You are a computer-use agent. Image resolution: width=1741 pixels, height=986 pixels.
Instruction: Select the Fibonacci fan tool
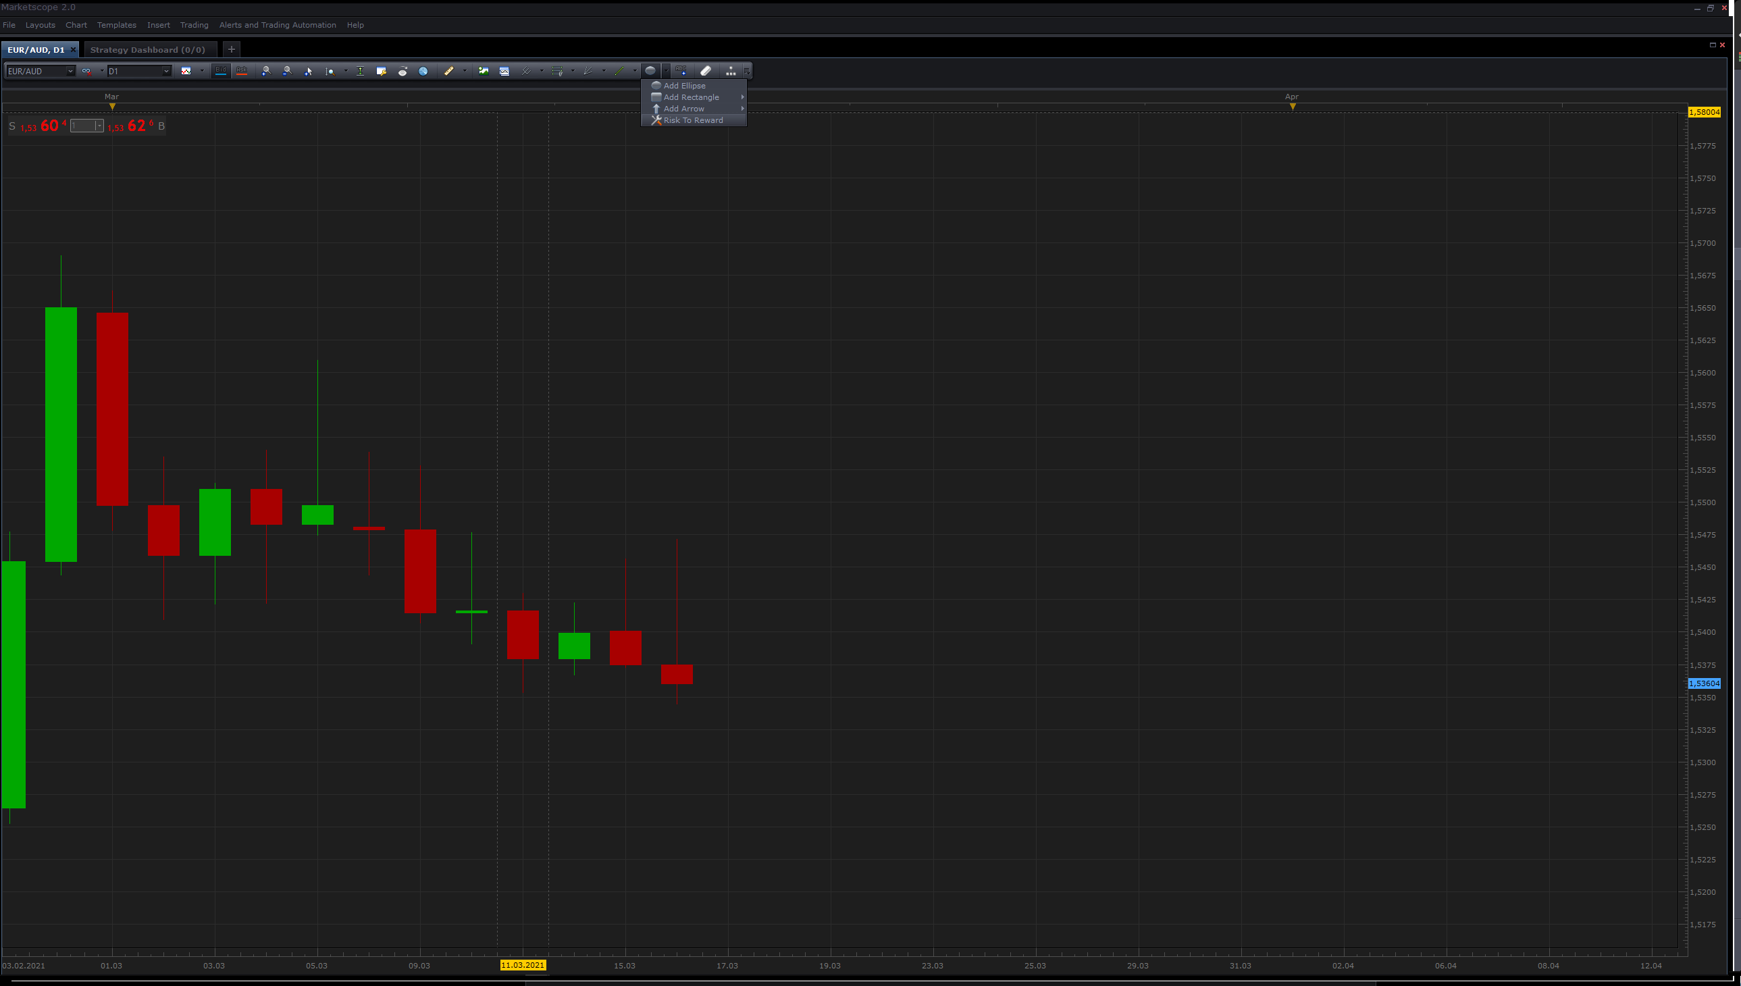point(588,71)
